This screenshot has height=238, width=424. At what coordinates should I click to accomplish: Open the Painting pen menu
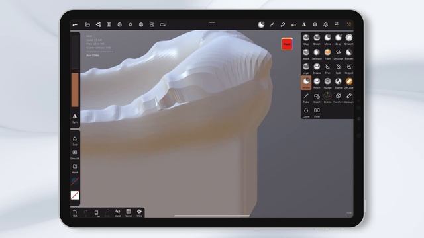[x=283, y=24]
